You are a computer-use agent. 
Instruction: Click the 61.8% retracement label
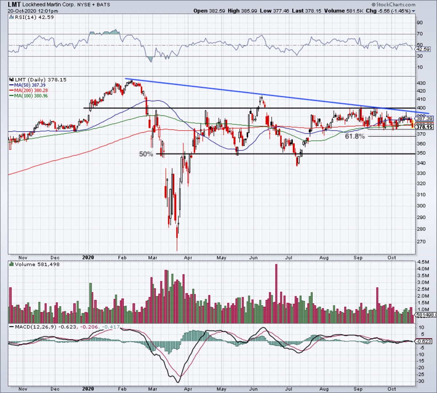click(x=355, y=136)
